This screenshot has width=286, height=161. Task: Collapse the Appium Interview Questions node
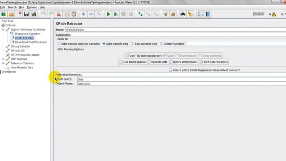point(3,30)
